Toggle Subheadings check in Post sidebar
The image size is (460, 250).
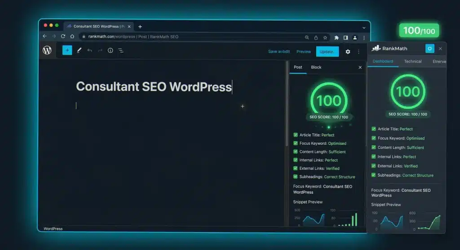[296, 177]
